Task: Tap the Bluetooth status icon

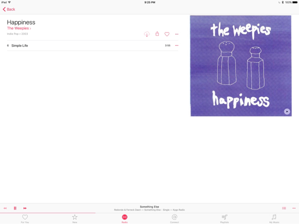Action: coord(283,2)
